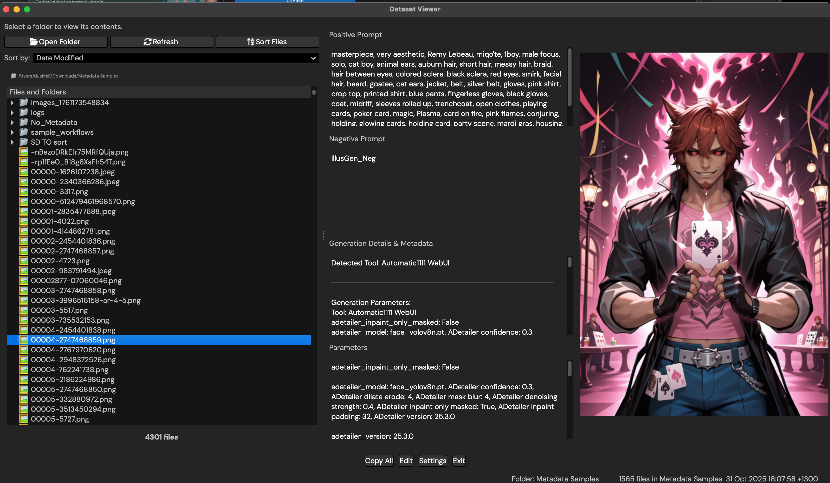Click the folder icon beside the Metadata Samples path
830x483 pixels.
click(x=13, y=75)
